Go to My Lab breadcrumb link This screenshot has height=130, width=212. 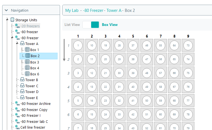72,10
